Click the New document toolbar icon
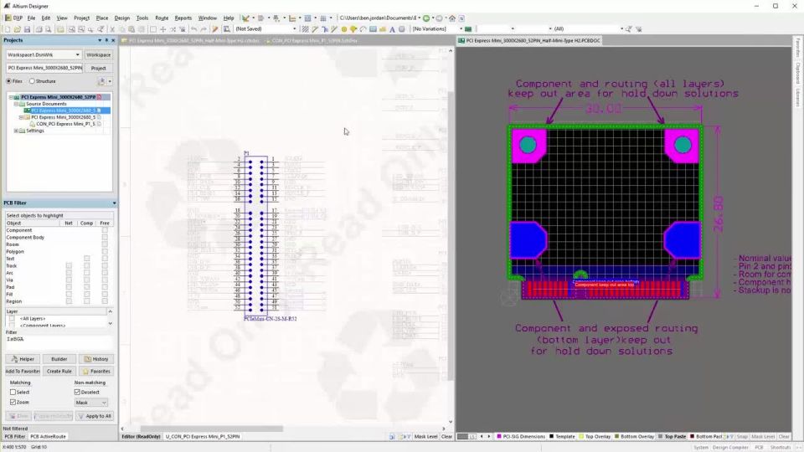 point(8,29)
